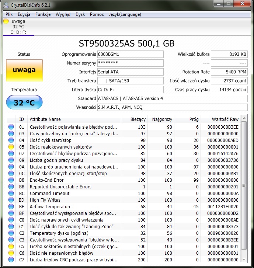Click the blue status icon for attribute C3
Image resolution: width=254 pixels, height=268 pixels.
click(11, 240)
